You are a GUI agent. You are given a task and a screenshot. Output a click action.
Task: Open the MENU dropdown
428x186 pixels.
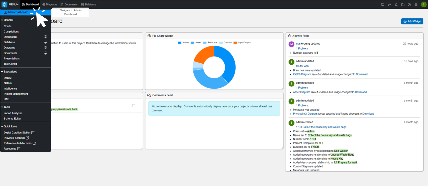[x=14, y=5]
